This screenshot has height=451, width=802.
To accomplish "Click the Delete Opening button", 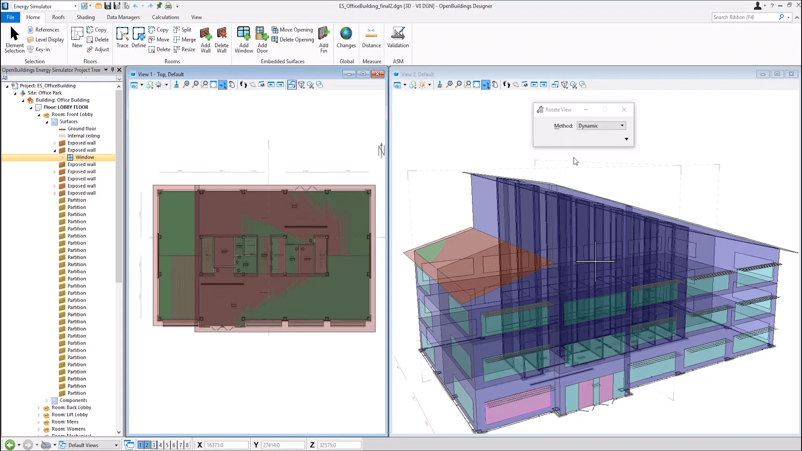I will 293,39.
